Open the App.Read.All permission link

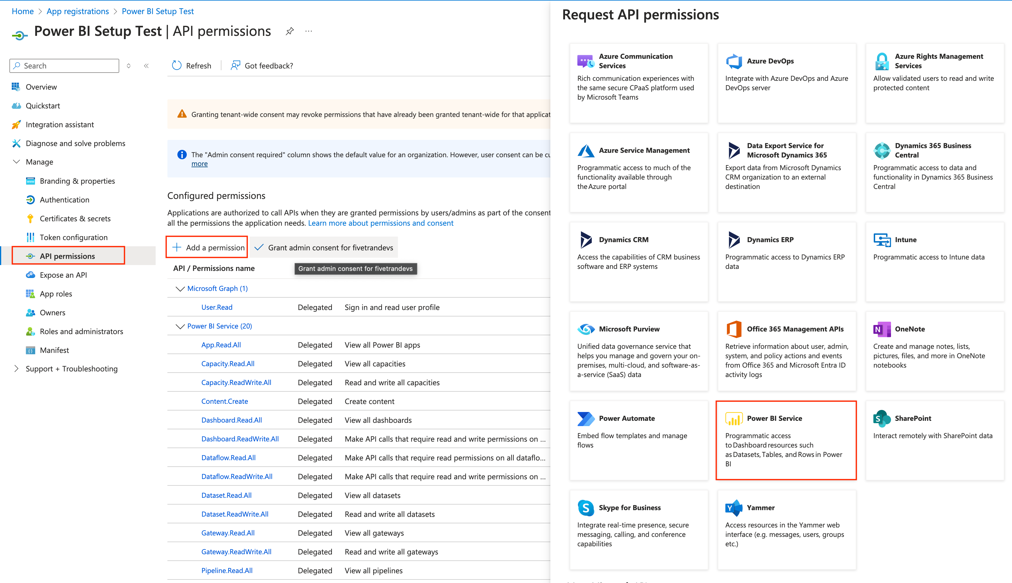pyautogui.click(x=221, y=345)
